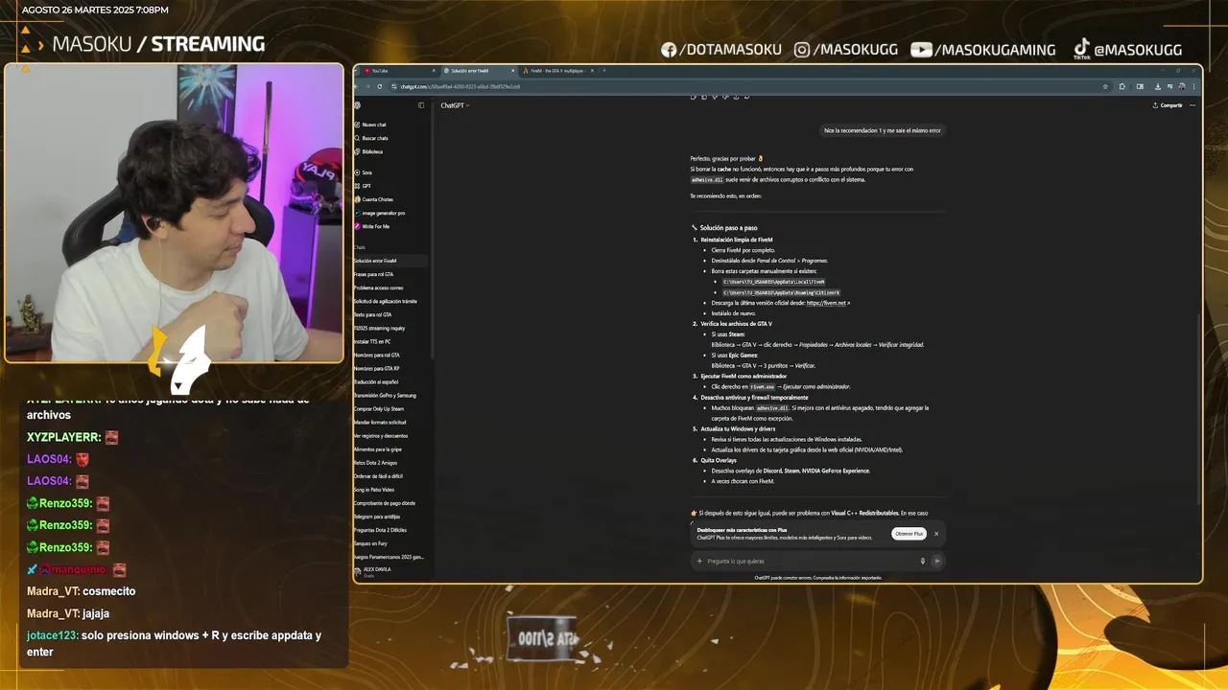The image size is (1228, 690).
Task: Open image generator pro GPT
Action: [x=382, y=213]
